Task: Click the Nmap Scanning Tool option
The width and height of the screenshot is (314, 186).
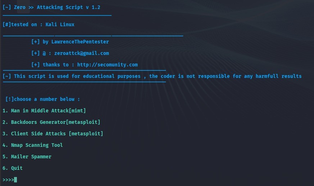Action: (x=33, y=145)
